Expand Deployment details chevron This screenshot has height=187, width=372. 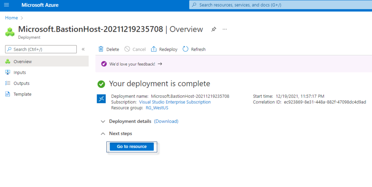[x=103, y=122]
